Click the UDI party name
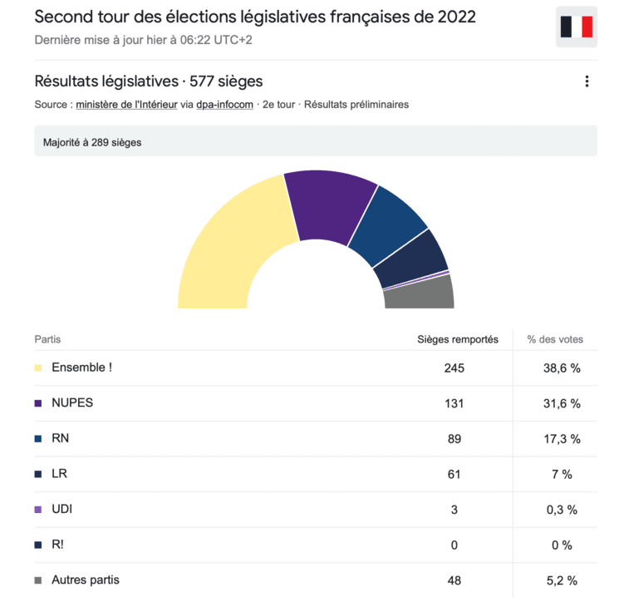The image size is (619, 602). pyautogui.click(x=61, y=510)
